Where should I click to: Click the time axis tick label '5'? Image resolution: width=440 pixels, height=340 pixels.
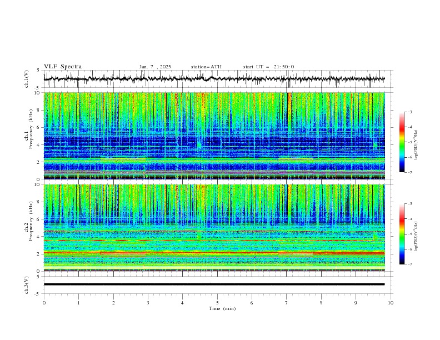click(217, 303)
